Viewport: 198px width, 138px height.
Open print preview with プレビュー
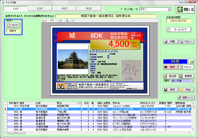click(x=187, y=41)
